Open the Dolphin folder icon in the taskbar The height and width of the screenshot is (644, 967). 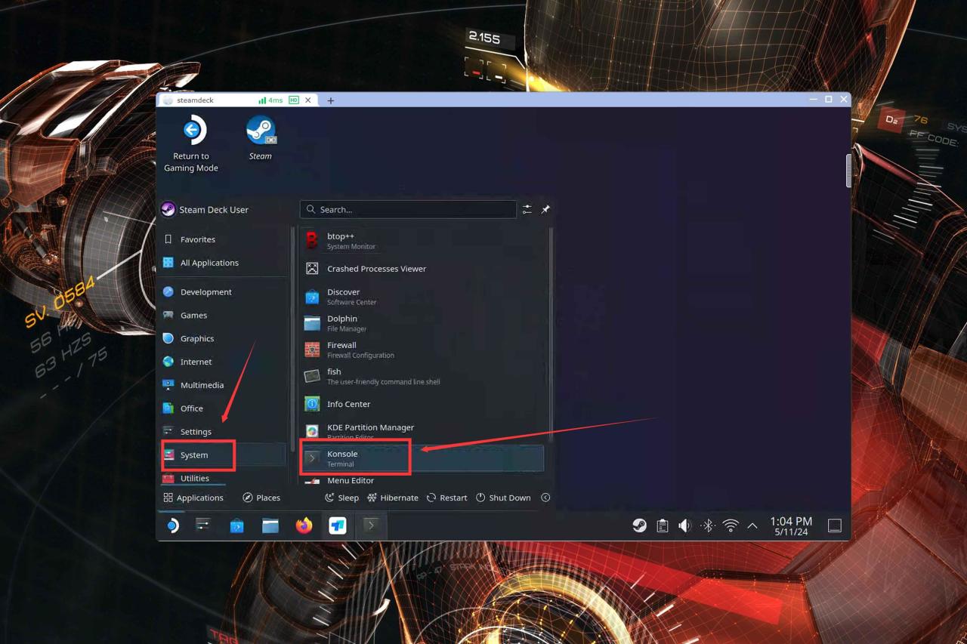pyautogui.click(x=270, y=525)
